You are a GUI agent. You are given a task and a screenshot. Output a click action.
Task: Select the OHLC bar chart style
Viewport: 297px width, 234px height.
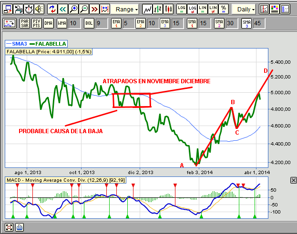click(x=158, y=9)
